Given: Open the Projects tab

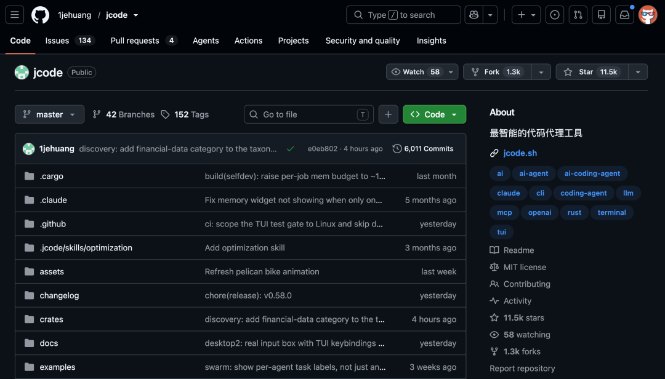Looking at the screenshot, I should (294, 41).
